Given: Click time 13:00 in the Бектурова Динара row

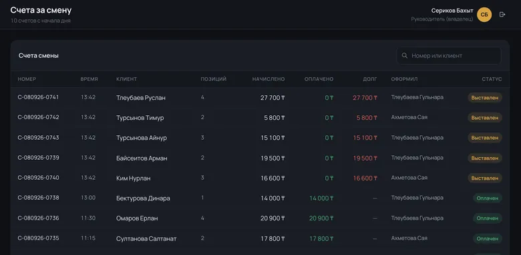Looking at the screenshot, I should (x=88, y=198).
